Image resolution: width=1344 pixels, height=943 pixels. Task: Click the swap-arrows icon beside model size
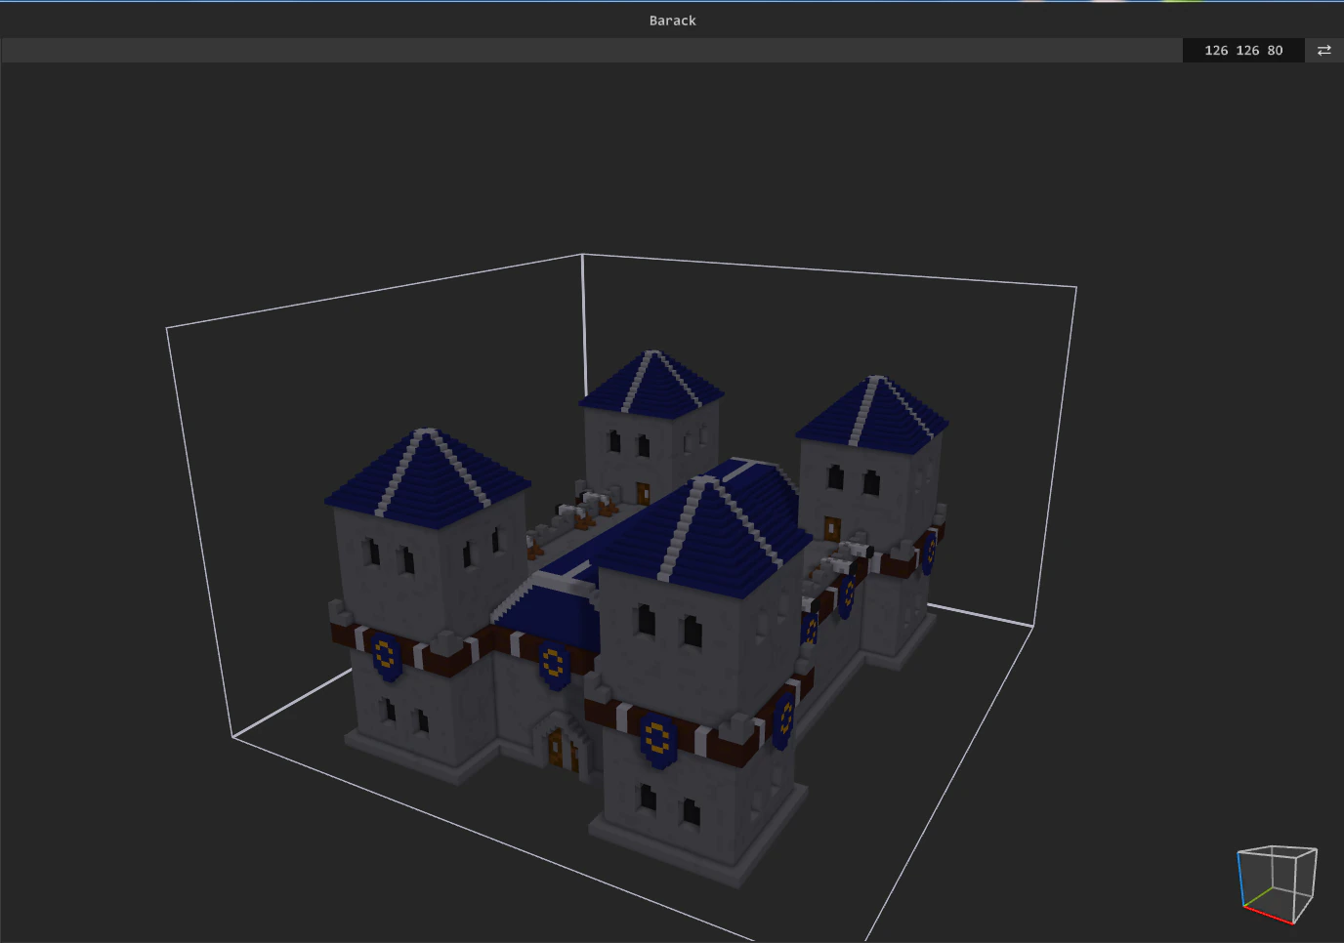[x=1324, y=51]
